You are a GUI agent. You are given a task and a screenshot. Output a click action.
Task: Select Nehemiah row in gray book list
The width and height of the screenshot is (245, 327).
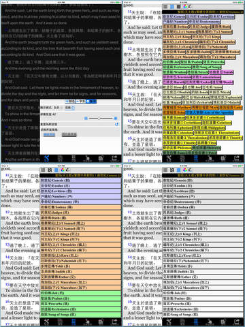(x=203, y=261)
